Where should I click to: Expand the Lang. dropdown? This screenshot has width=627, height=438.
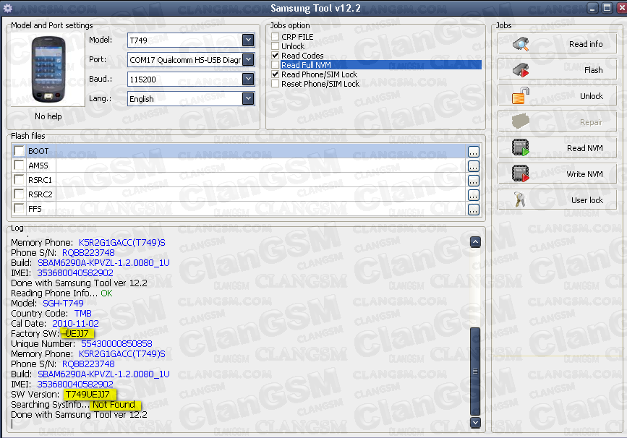click(248, 99)
